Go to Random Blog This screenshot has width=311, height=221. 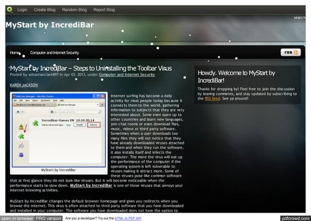(x=74, y=9)
